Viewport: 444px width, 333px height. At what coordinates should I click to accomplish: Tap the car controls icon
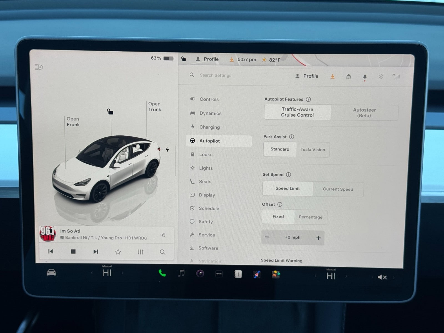pos(51,273)
